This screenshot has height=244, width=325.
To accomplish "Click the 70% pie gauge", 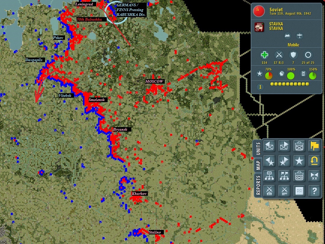I will (x=269, y=76).
